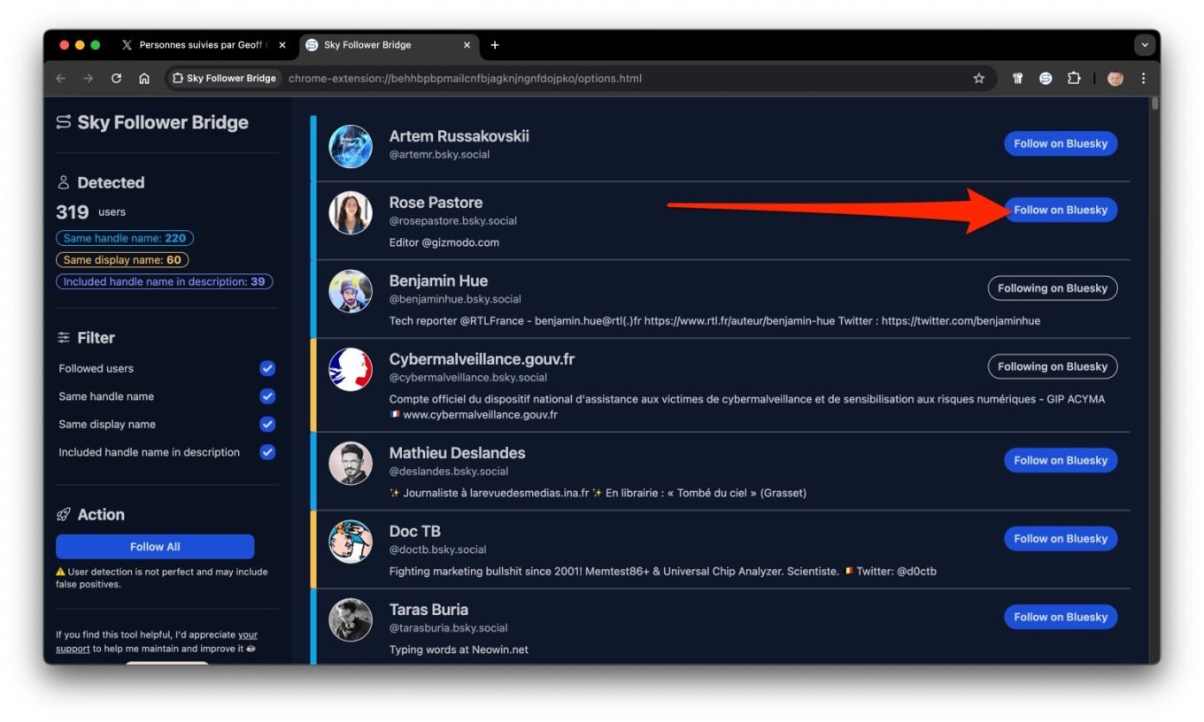Click the name Mathieu Deslandes
The image size is (1204, 722).
tap(458, 453)
